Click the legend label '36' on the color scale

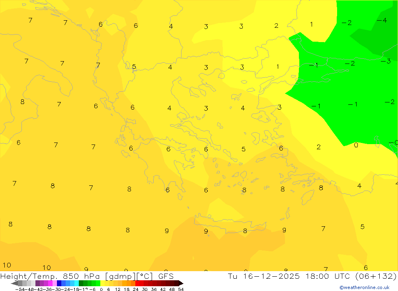[x=154, y=289]
